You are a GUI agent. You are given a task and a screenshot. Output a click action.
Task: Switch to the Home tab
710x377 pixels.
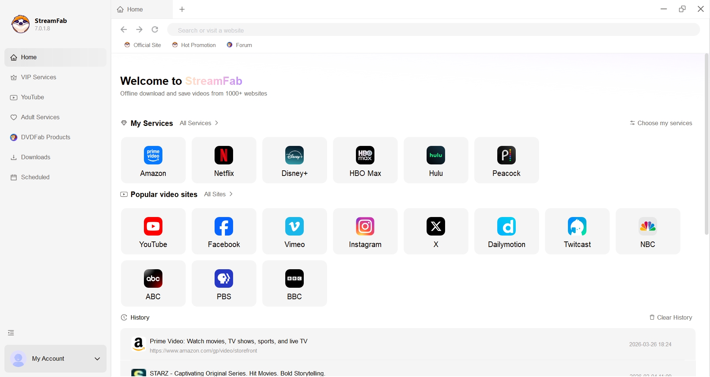134,9
